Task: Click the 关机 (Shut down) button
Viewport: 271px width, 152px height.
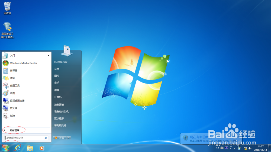Action: pyautogui.click(x=60, y=138)
